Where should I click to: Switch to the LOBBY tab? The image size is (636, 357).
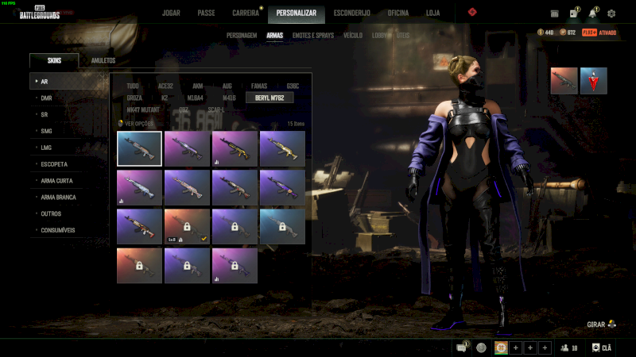(x=379, y=35)
